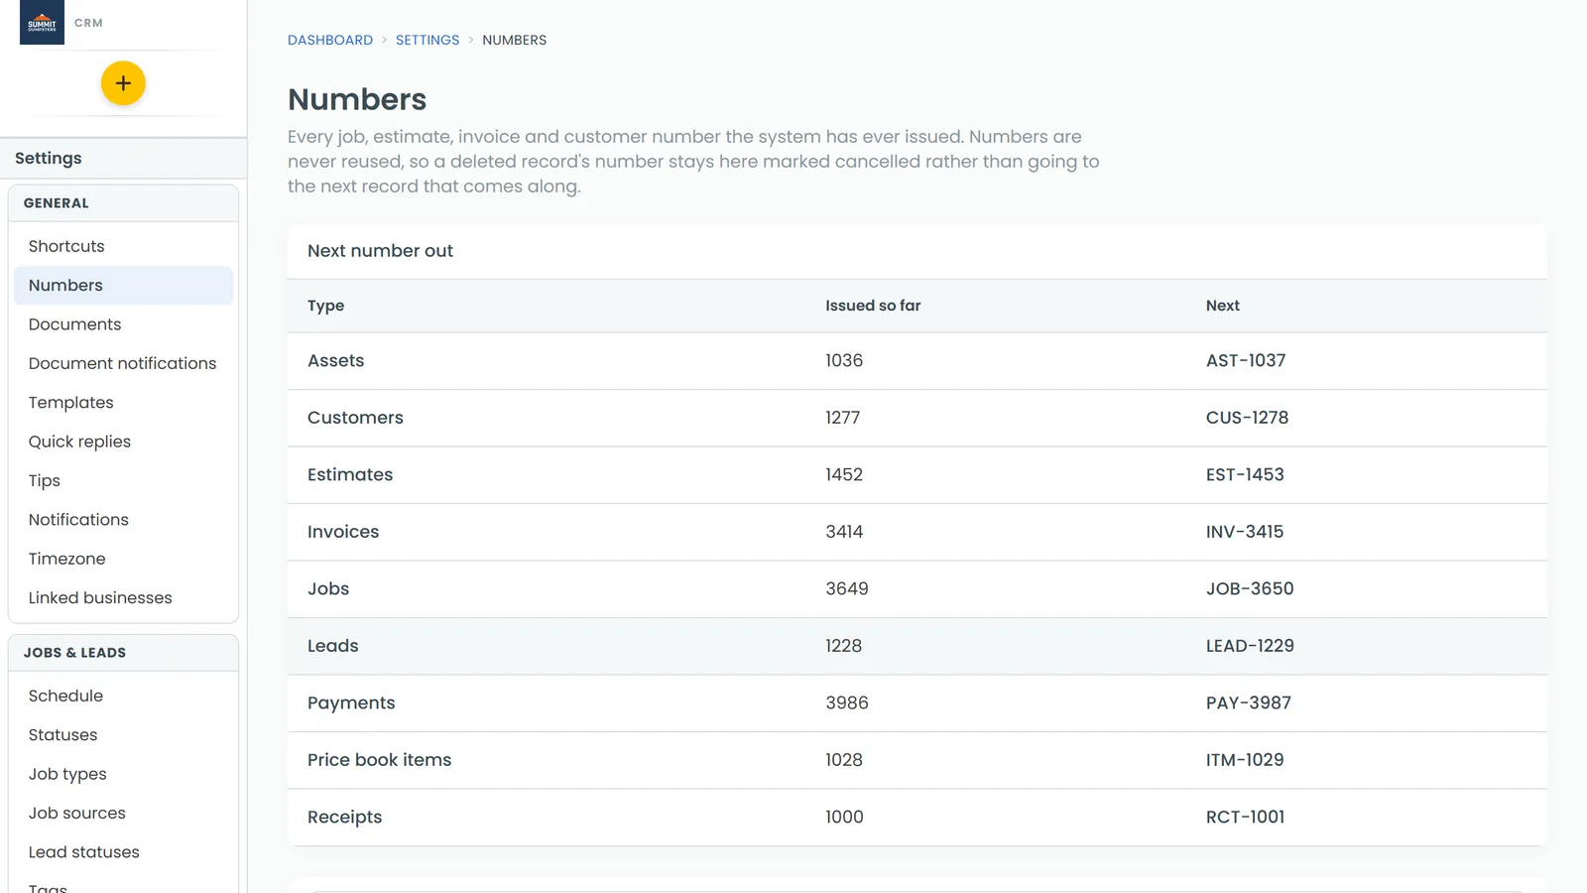Select Numbers in the sidebar

coord(123,285)
